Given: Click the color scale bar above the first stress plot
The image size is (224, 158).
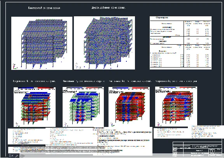Looking at the screenshot, I should pyautogui.click(x=36, y=88).
